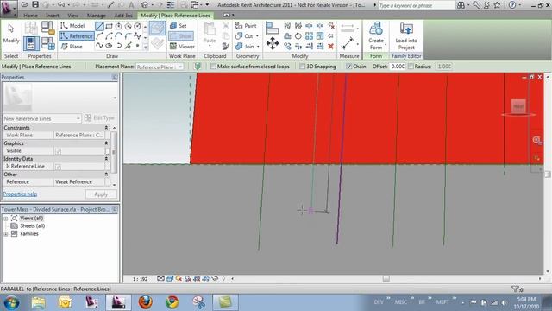Click the Offset value field
This screenshot has height=311, width=552.
point(398,67)
